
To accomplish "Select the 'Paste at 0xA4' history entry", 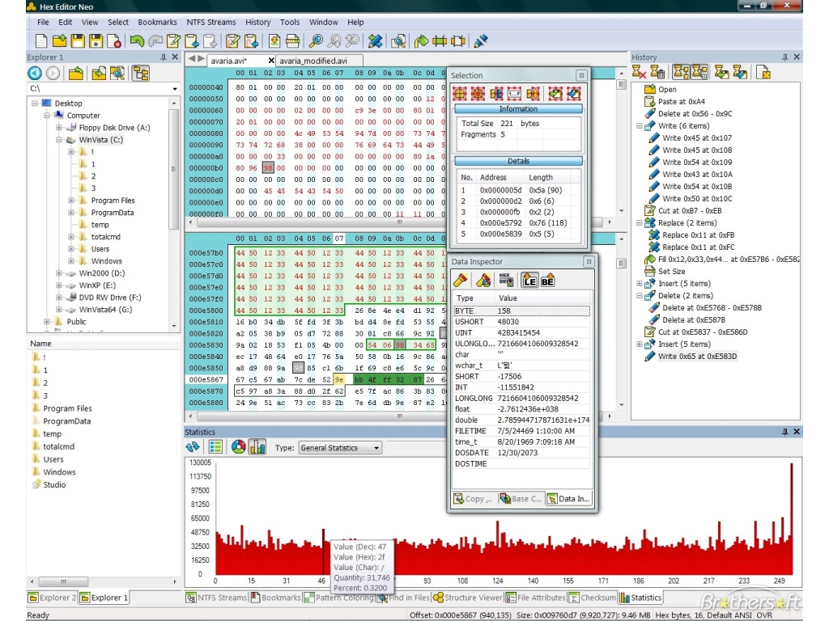I will (x=681, y=101).
